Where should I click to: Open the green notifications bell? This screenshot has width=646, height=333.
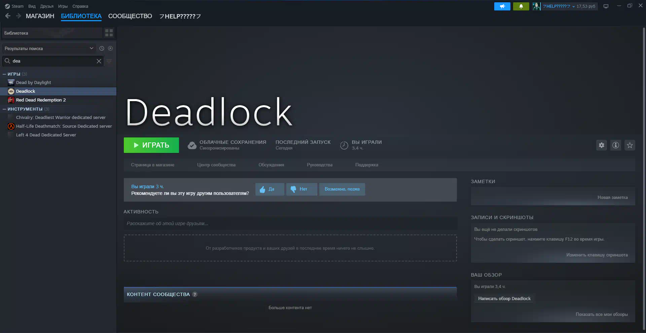pyautogui.click(x=521, y=6)
